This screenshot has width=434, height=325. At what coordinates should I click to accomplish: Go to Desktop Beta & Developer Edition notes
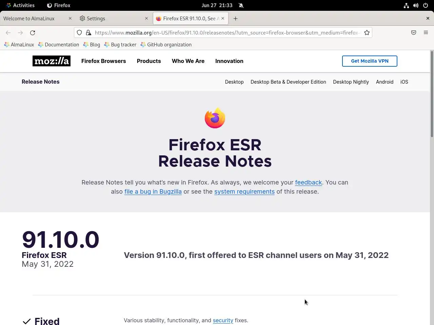(x=288, y=82)
